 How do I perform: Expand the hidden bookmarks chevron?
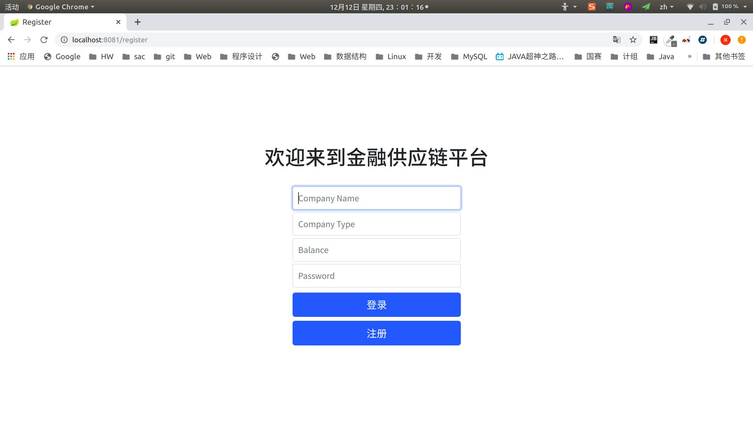[x=689, y=56]
